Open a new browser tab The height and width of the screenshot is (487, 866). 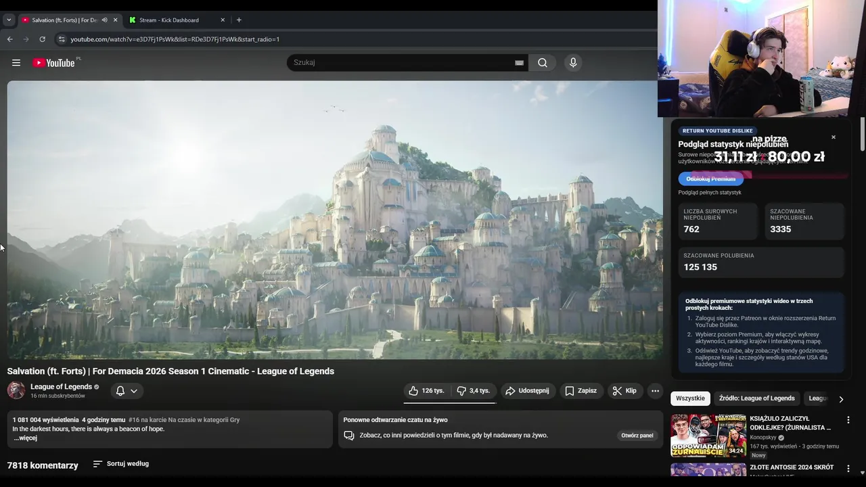(239, 20)
